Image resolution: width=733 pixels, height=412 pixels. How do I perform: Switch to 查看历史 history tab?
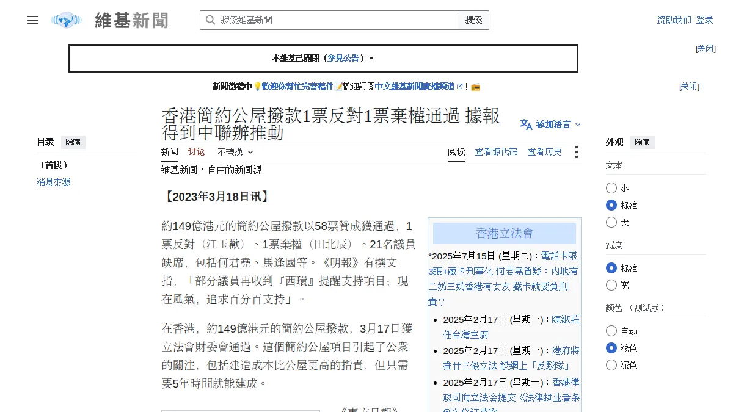pyautogui.click(x=545, y=152)
